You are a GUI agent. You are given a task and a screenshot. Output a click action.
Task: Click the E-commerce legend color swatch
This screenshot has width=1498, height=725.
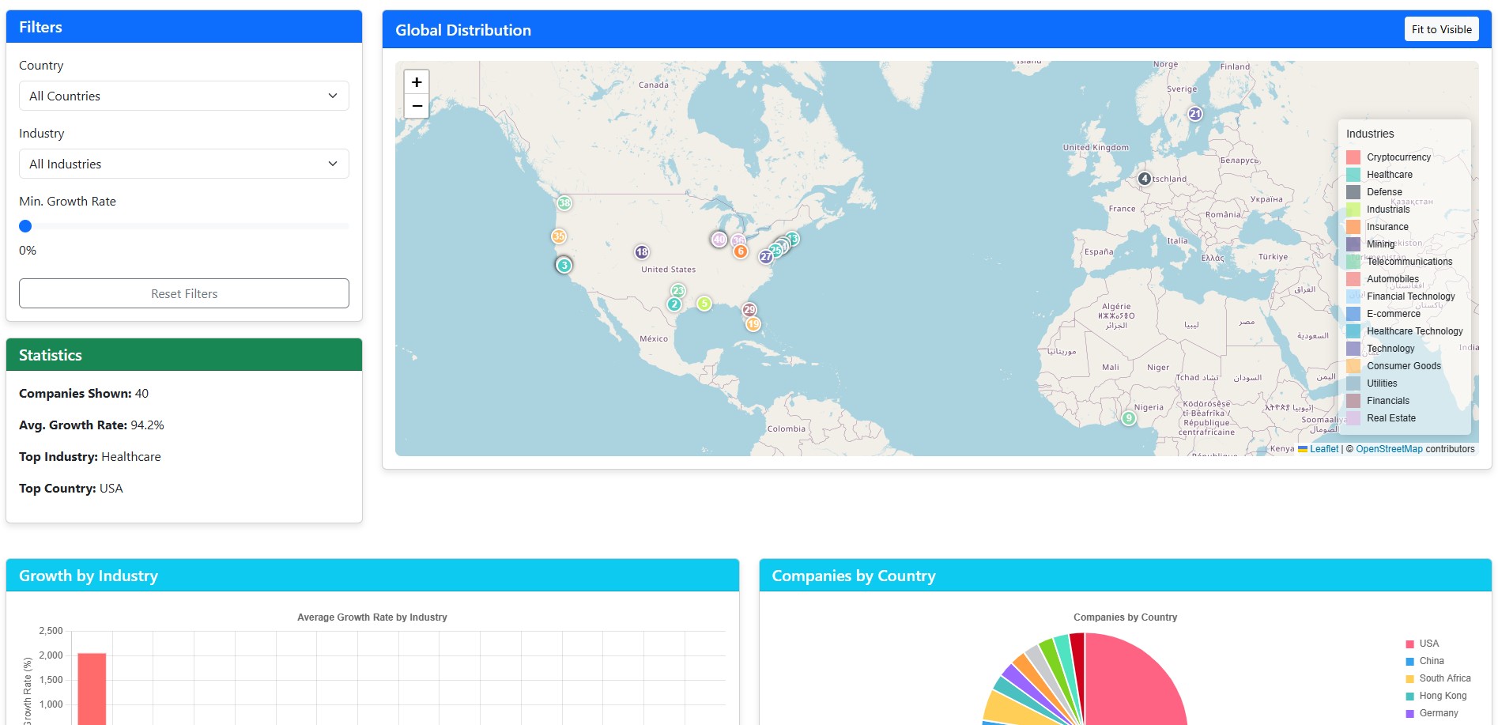(1353, 314)
